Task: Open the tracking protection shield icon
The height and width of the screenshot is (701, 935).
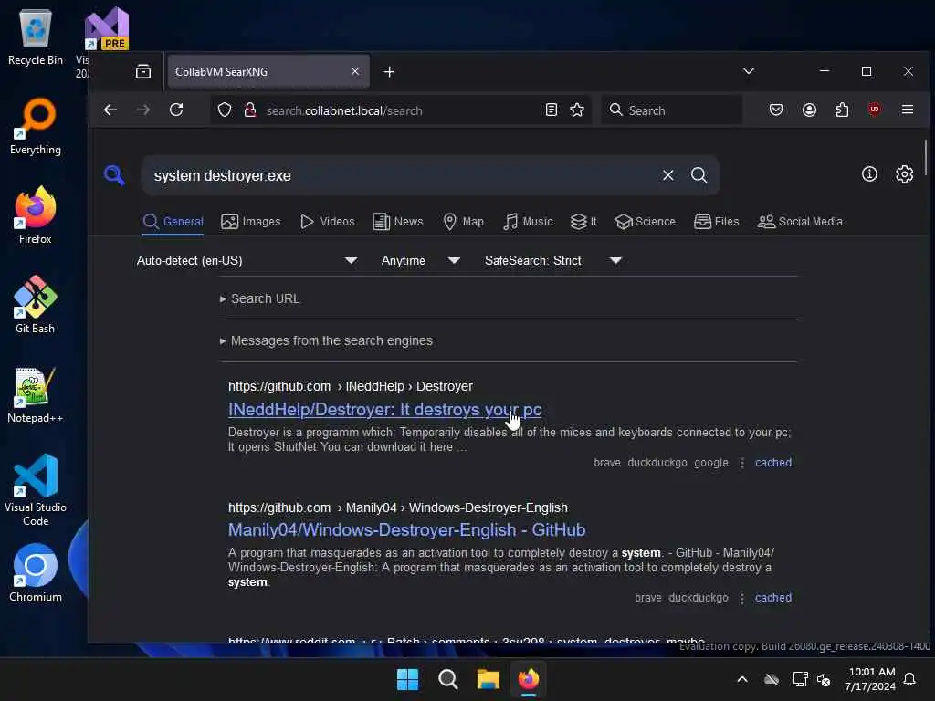Action: coord(225,110)
